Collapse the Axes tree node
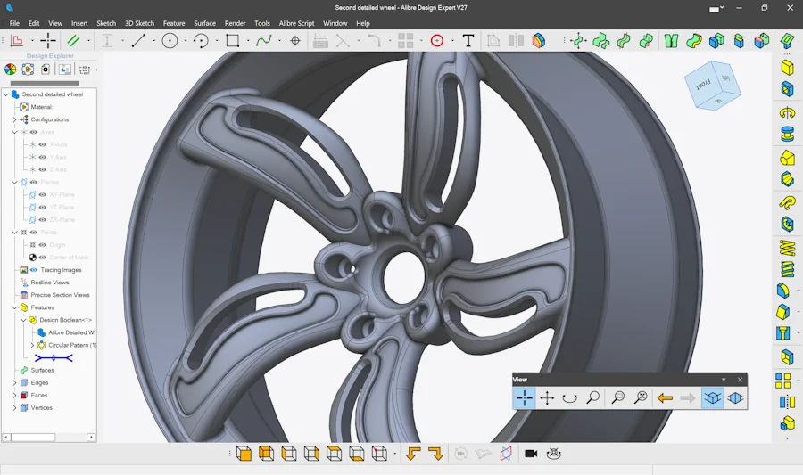The image size is (803, 475). tap(14, 132)
